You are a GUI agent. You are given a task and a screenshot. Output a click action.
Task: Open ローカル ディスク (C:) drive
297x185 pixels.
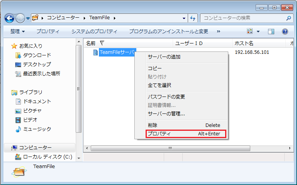pos(47,157)
